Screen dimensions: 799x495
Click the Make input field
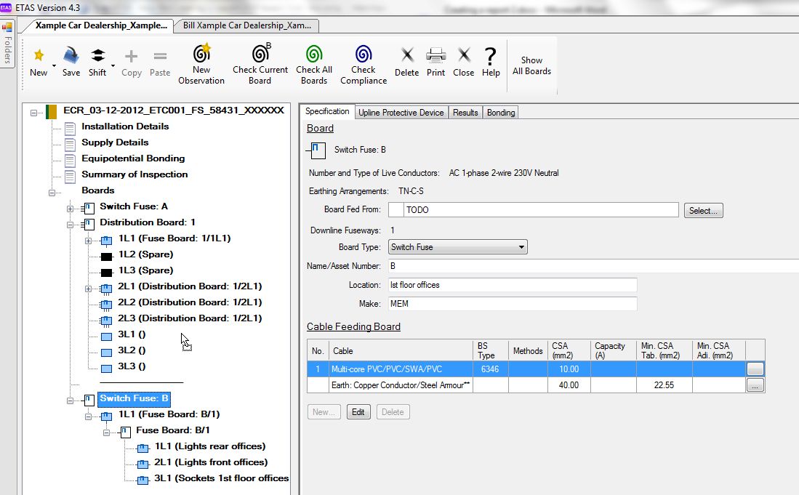coord(513,304)
